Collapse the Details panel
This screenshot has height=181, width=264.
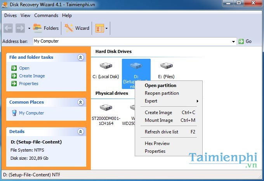click(x=81, y=131)
